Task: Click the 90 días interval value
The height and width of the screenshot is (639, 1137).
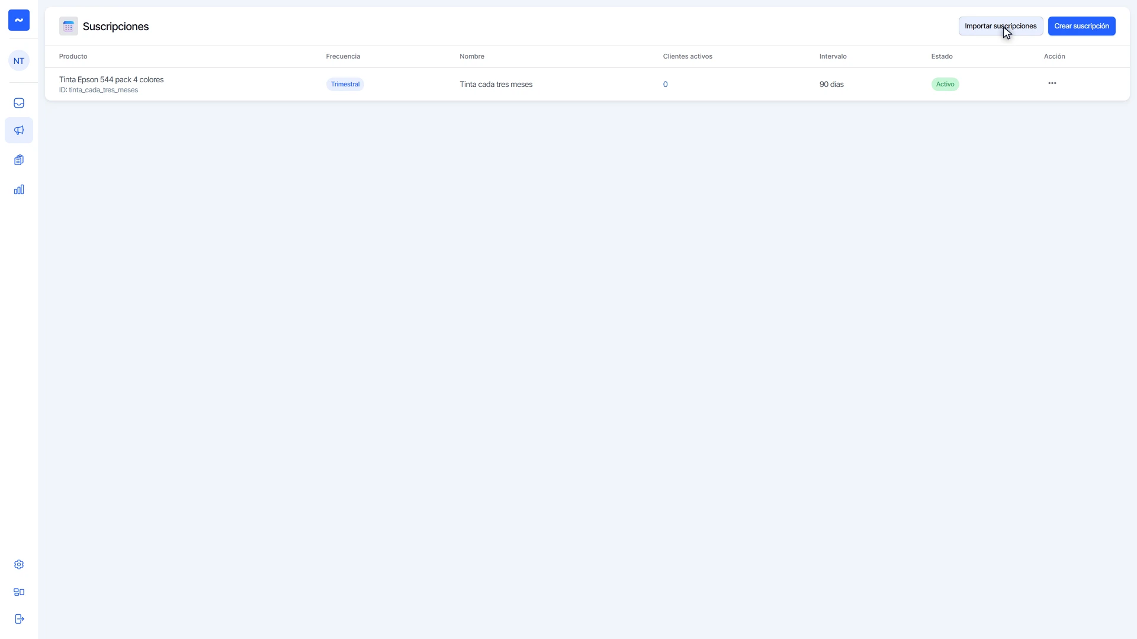Action: [x=831, y=85]
